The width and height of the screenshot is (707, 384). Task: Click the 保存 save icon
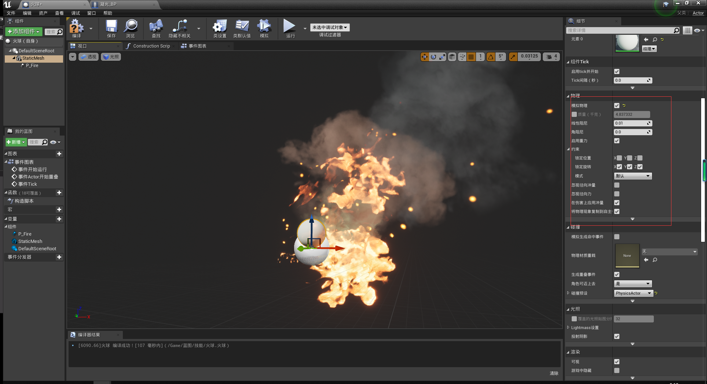coord(111,29)
